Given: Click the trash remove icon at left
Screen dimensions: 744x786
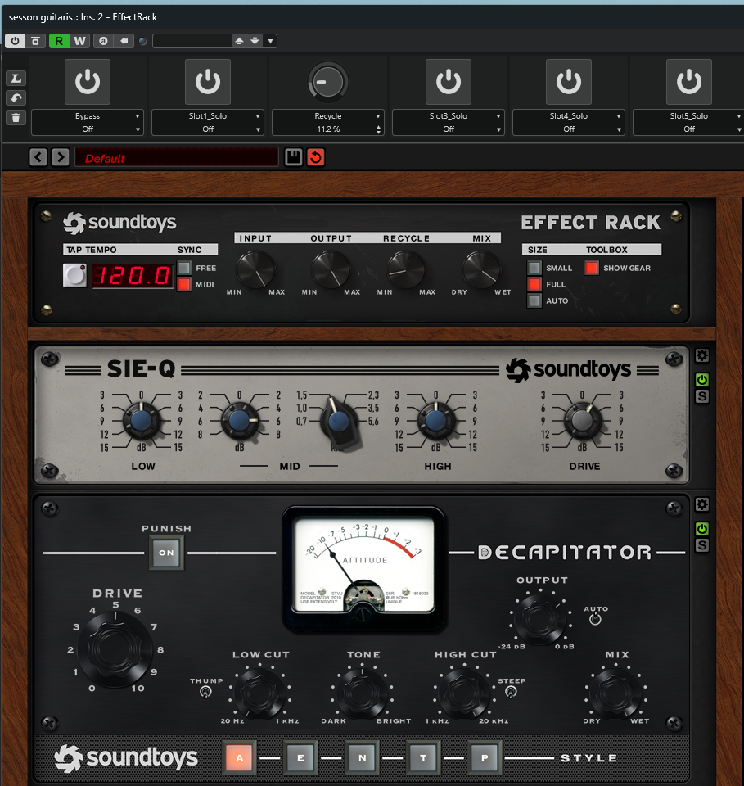Looking at the screenshot, I should click(16, 118).
